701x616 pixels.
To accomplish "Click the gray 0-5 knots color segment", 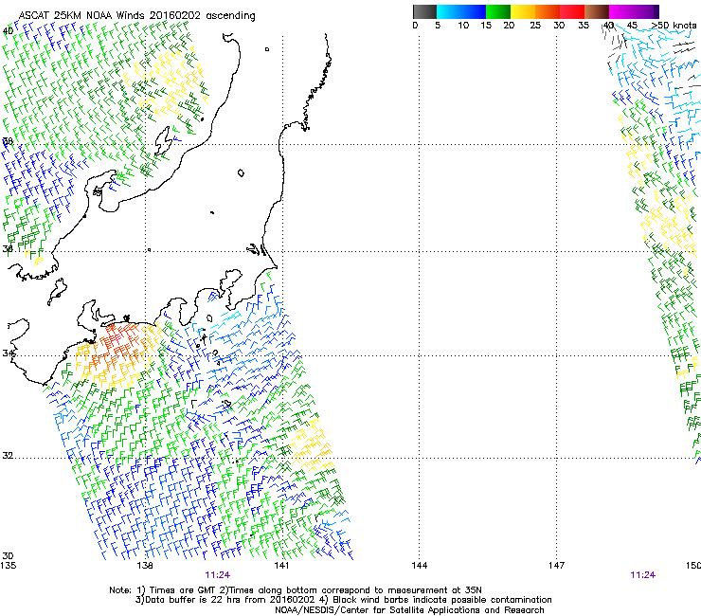I will point(424,11).
